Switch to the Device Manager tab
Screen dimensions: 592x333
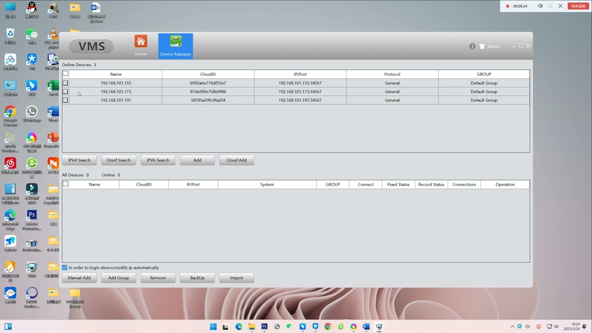[175, 46]
